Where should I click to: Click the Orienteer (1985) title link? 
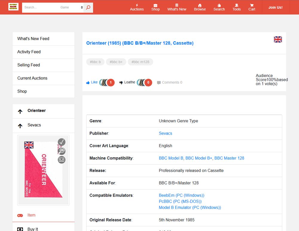point(140,43)
